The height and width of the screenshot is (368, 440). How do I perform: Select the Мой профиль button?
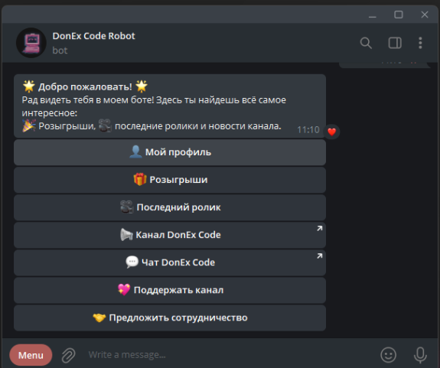pyautogui.click(x=170, y=152)
